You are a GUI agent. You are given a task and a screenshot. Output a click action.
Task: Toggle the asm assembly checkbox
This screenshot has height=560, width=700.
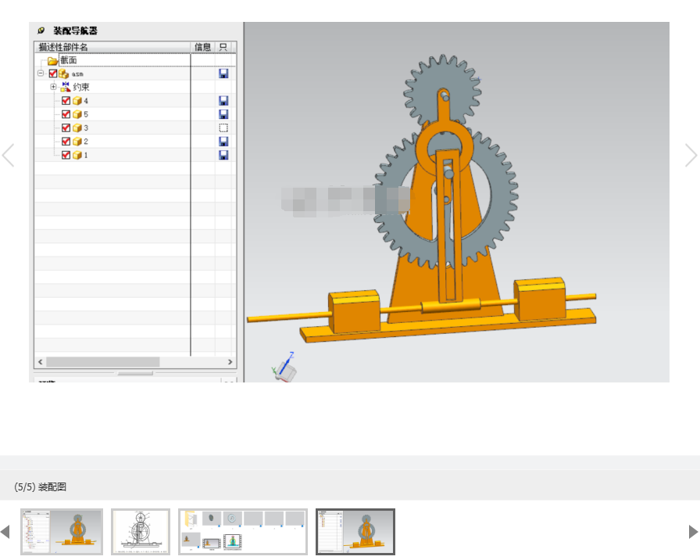(x=53, y=74)
